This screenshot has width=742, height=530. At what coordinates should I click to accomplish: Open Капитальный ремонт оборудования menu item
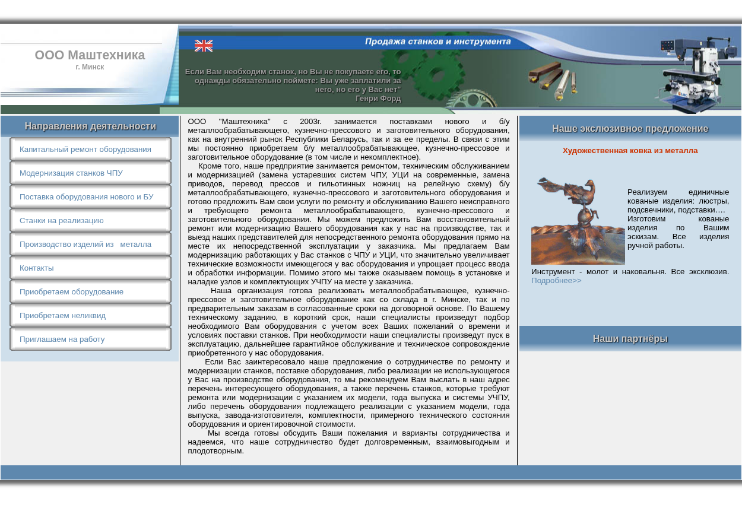90,149
